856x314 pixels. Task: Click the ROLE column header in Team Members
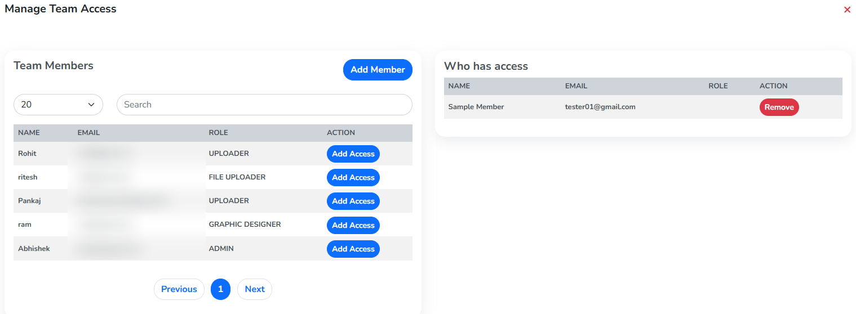(x=218, y=133)
